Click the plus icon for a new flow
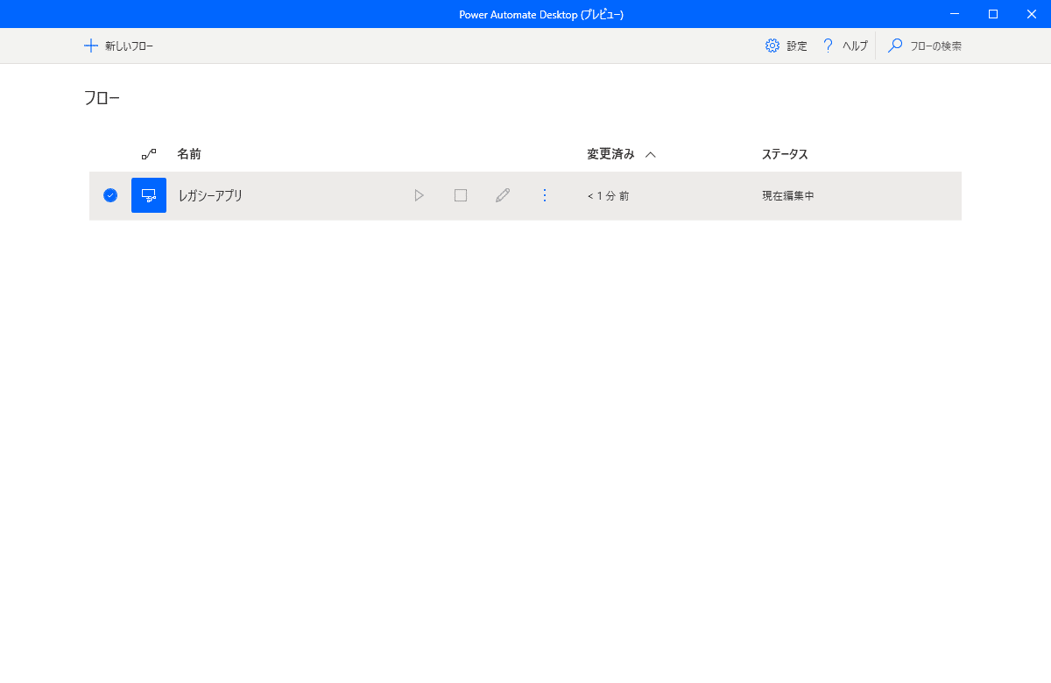The image size is (1051, 683). pos(90,45)
